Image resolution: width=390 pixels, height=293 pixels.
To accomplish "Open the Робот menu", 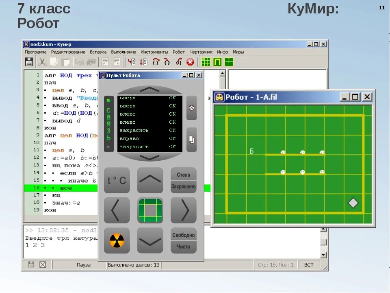I will (179, 52).
